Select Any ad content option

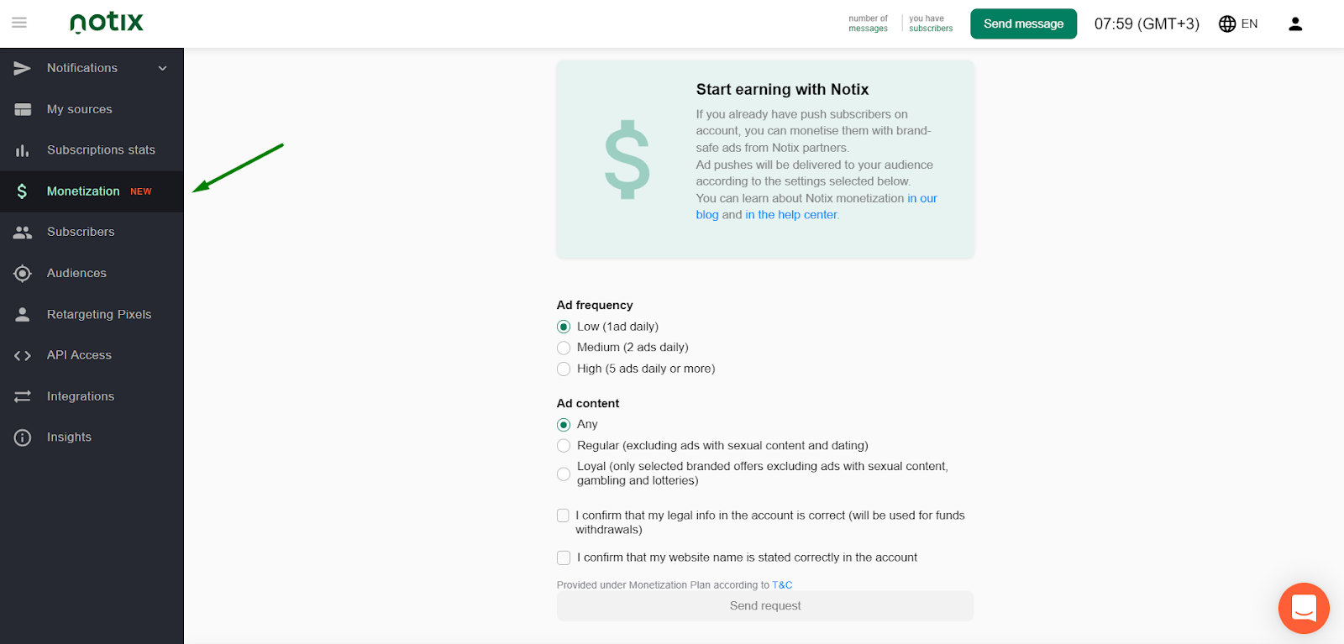click(564, 425)
